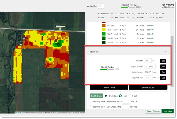Click select link for 150.4 - 174.2 range
This screenshot has width=177, height=119.
point(150,43)
